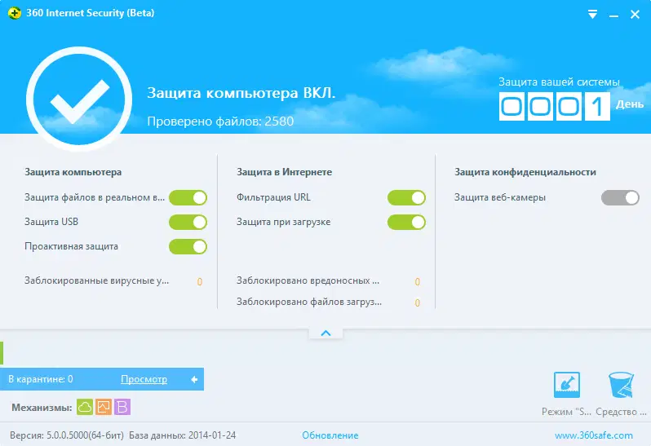Click the Защита в Интернете section heading

pyautogui.click(x=285, y=172)
